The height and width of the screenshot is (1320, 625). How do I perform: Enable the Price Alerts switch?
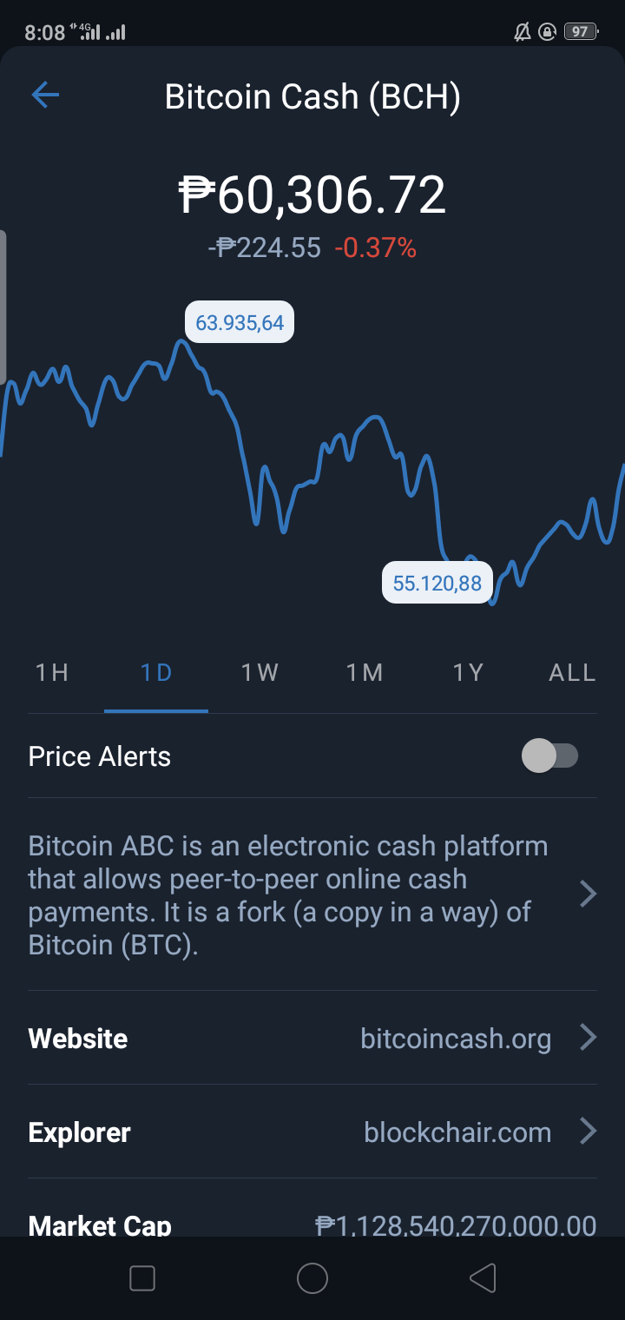549,756
